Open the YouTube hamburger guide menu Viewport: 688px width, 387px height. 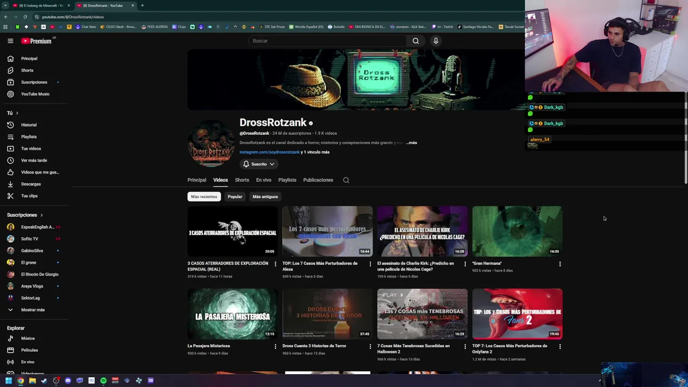(x=10, y=41)
